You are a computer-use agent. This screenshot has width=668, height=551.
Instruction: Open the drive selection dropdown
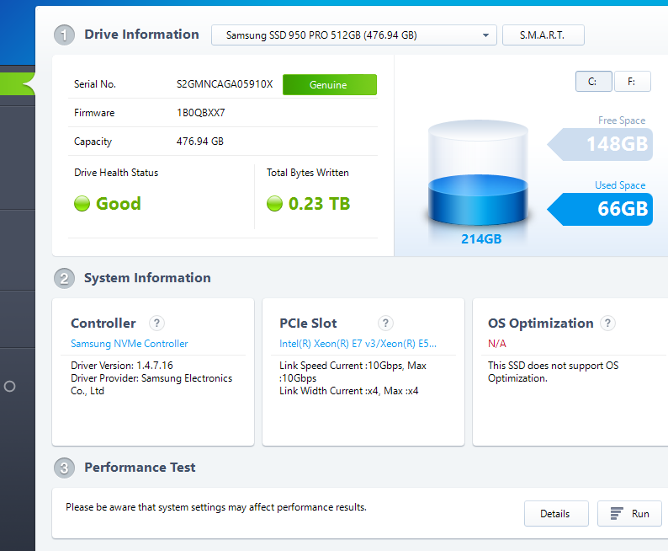(353, 35)
